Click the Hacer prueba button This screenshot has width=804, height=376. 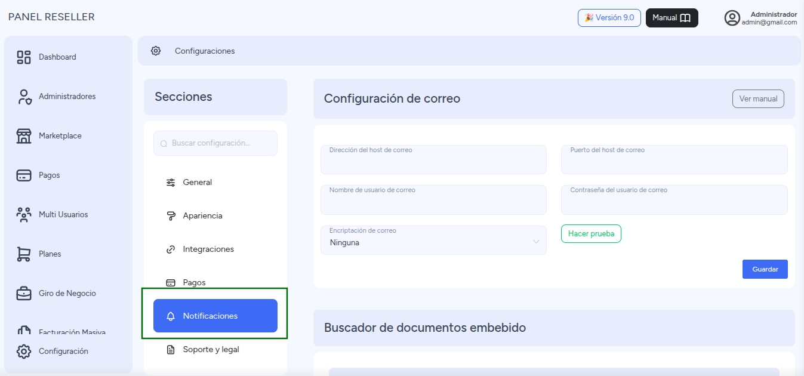coord(591,234)
